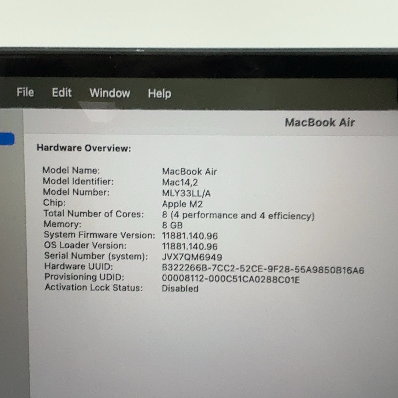The height and width of the screenshot is (398, 398).
Task: Select the Provisioning UDID value 00008112
Action: pyautogui.click(x=231, y=279)
